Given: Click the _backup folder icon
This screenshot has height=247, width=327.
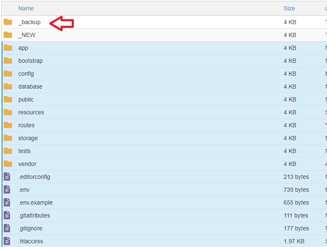Looking at the screenshot, I should (8, 22).
